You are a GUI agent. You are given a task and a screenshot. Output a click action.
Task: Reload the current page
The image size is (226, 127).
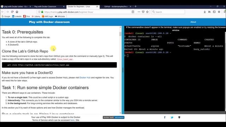pos(12,12)
